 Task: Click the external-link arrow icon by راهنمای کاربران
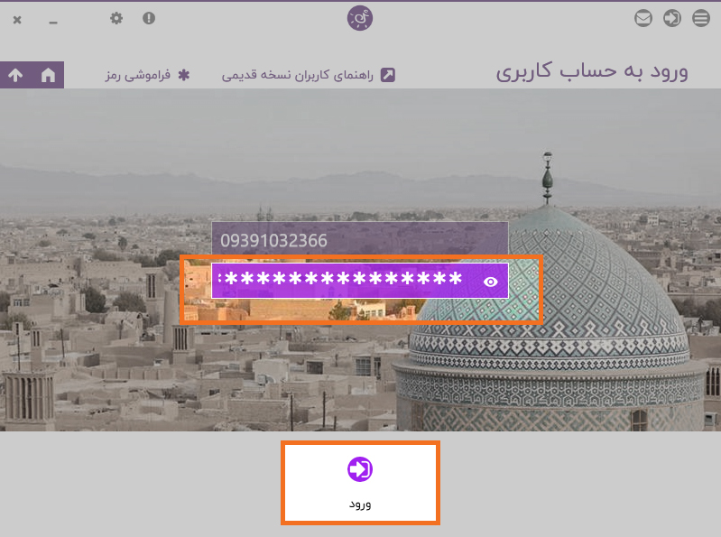coord(388,75)
